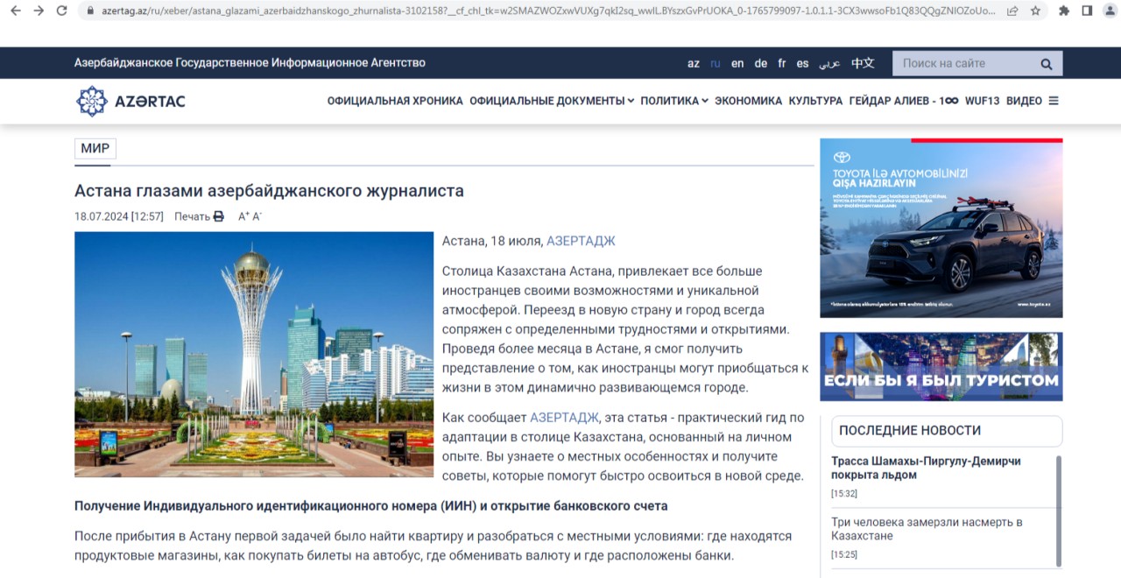
Task: Decrease font size with A- control
Action: (257, 217)
